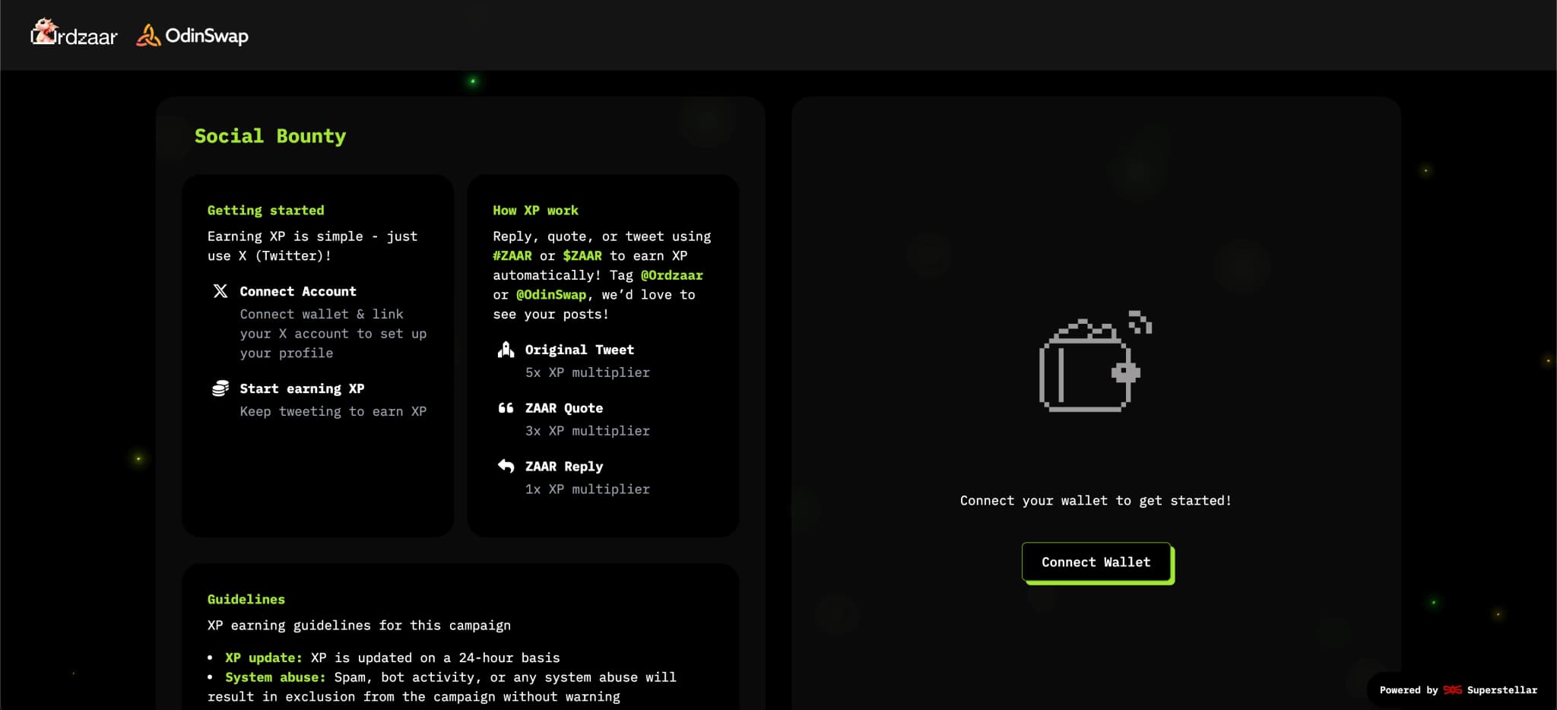Click the reply arrow icon for ZAAR Reply
The width and height of the screenshot is (1557, 710).
506,466
